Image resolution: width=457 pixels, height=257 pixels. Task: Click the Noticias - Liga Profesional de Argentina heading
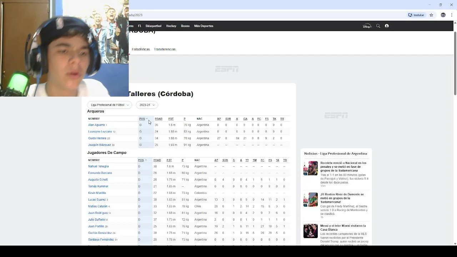(x=336, y=153)
